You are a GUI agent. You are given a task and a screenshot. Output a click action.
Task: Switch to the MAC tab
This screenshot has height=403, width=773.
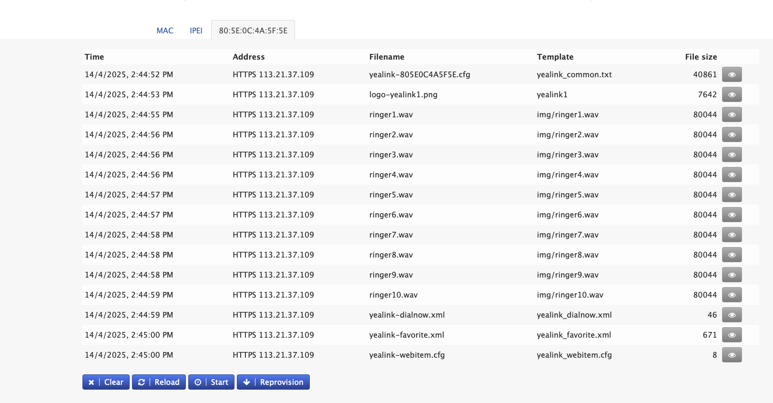tap(165, 31)
